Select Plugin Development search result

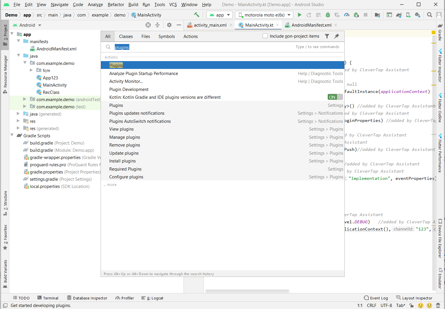coord(222,89)
